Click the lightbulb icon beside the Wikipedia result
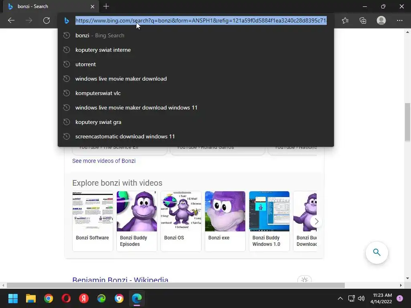The image size is (411, 308). 304,279
